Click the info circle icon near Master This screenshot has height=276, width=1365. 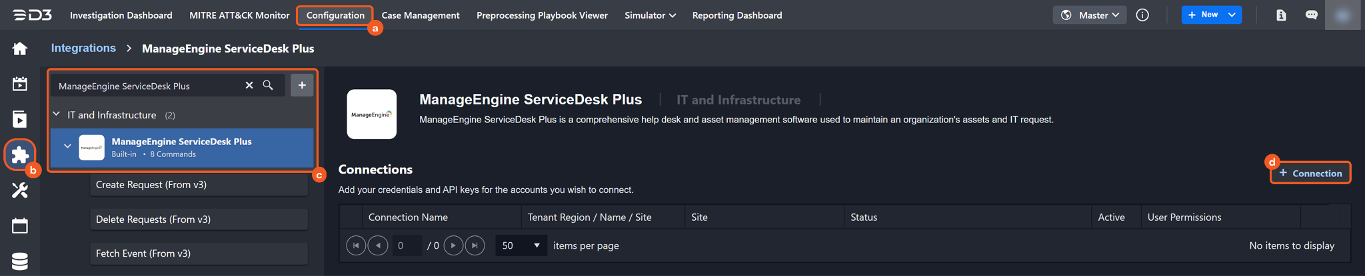click(x=1142, y=15)
